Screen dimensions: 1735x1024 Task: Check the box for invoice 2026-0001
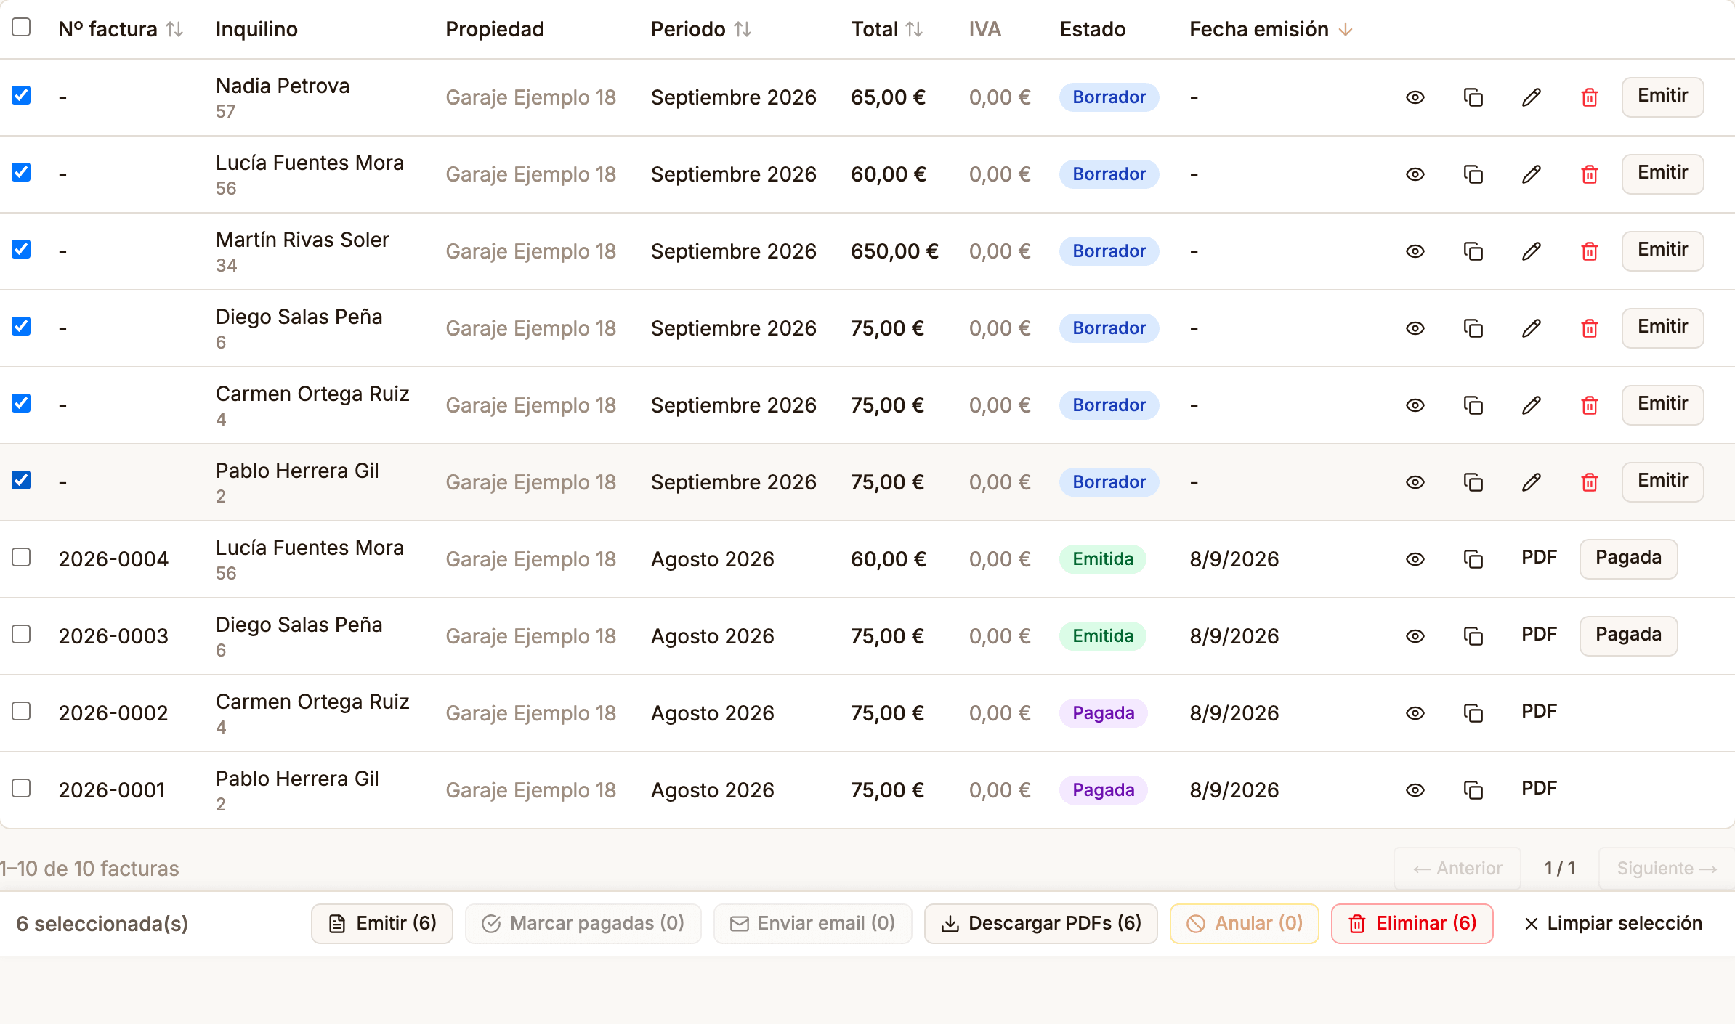21,788
